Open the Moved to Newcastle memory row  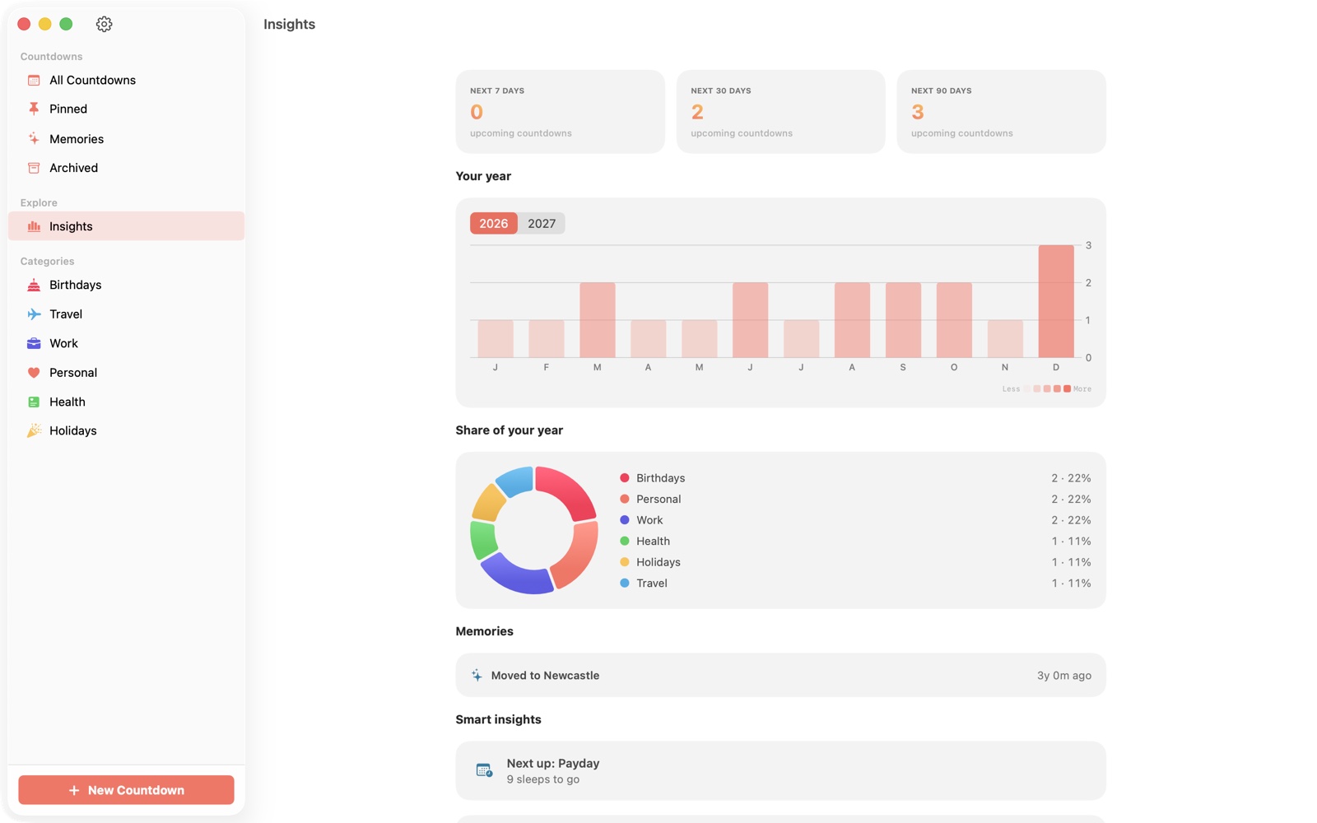[780, 675]
